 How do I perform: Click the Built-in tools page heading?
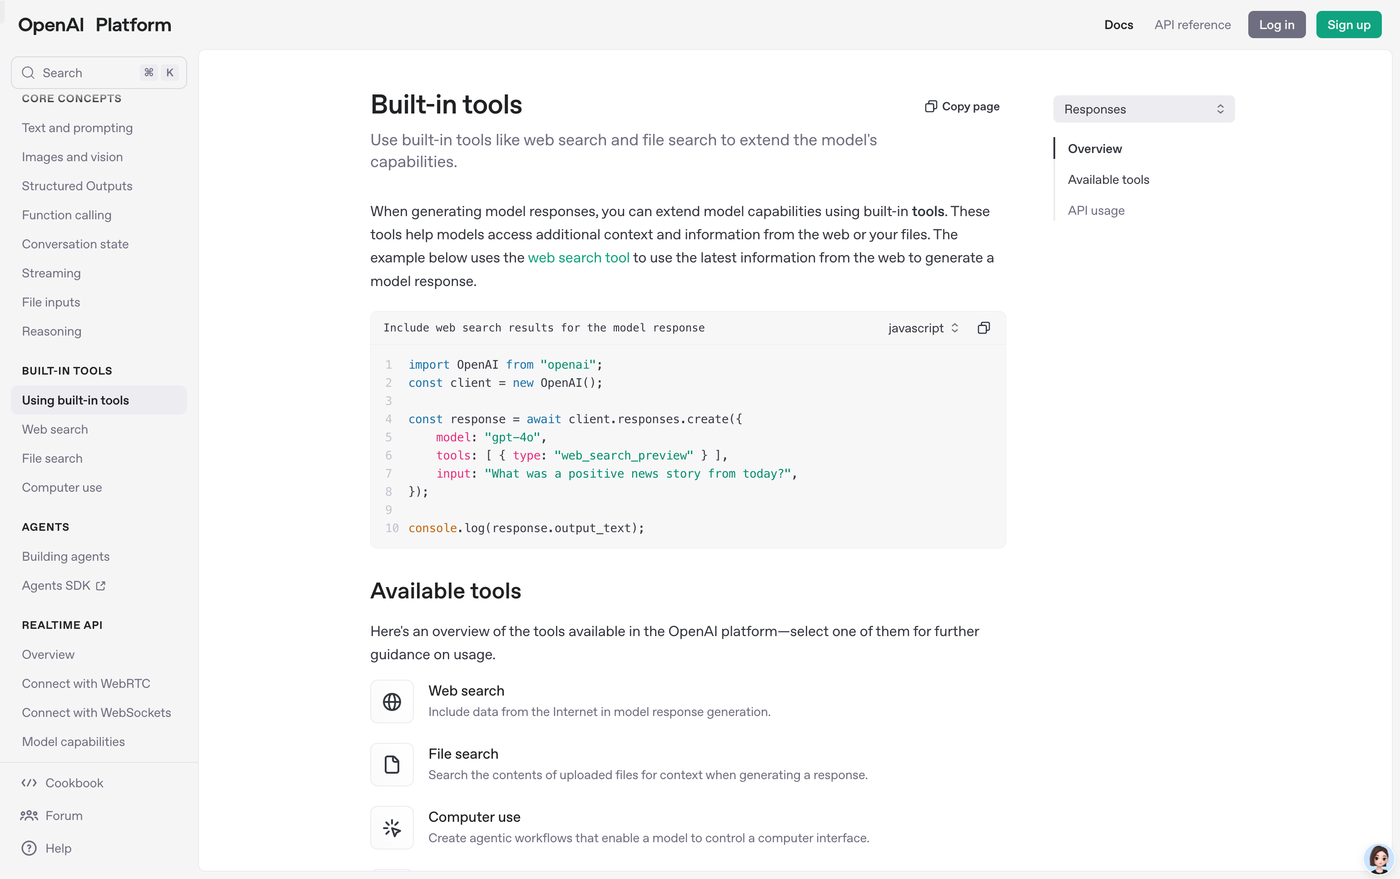coord(447,104)
